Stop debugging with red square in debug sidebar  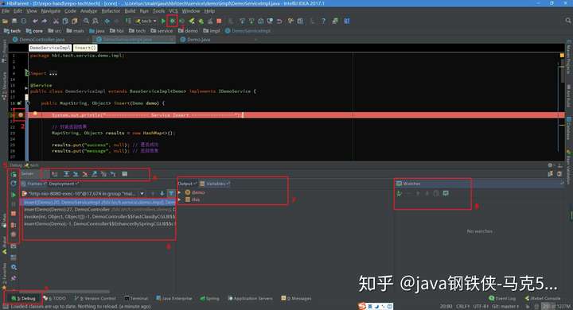coord(14,214)
